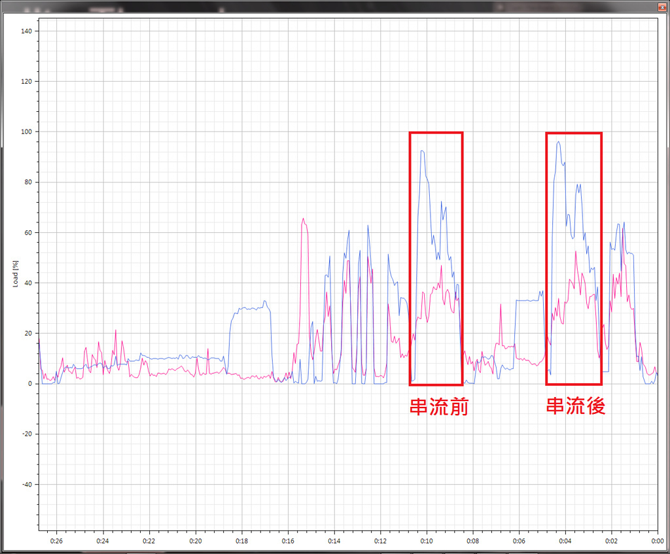Click the 0 label on the vertical axis
This screenshot has width=670, height=554.
31,384
